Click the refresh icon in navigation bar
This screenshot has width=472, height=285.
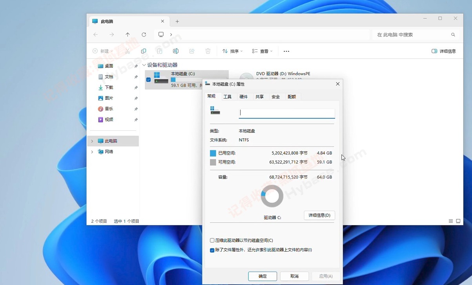[x=144, y=35]
